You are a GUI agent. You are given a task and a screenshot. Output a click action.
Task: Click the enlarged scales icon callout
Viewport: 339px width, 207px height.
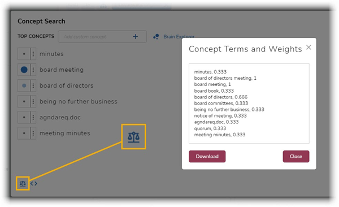pos(133,137)
